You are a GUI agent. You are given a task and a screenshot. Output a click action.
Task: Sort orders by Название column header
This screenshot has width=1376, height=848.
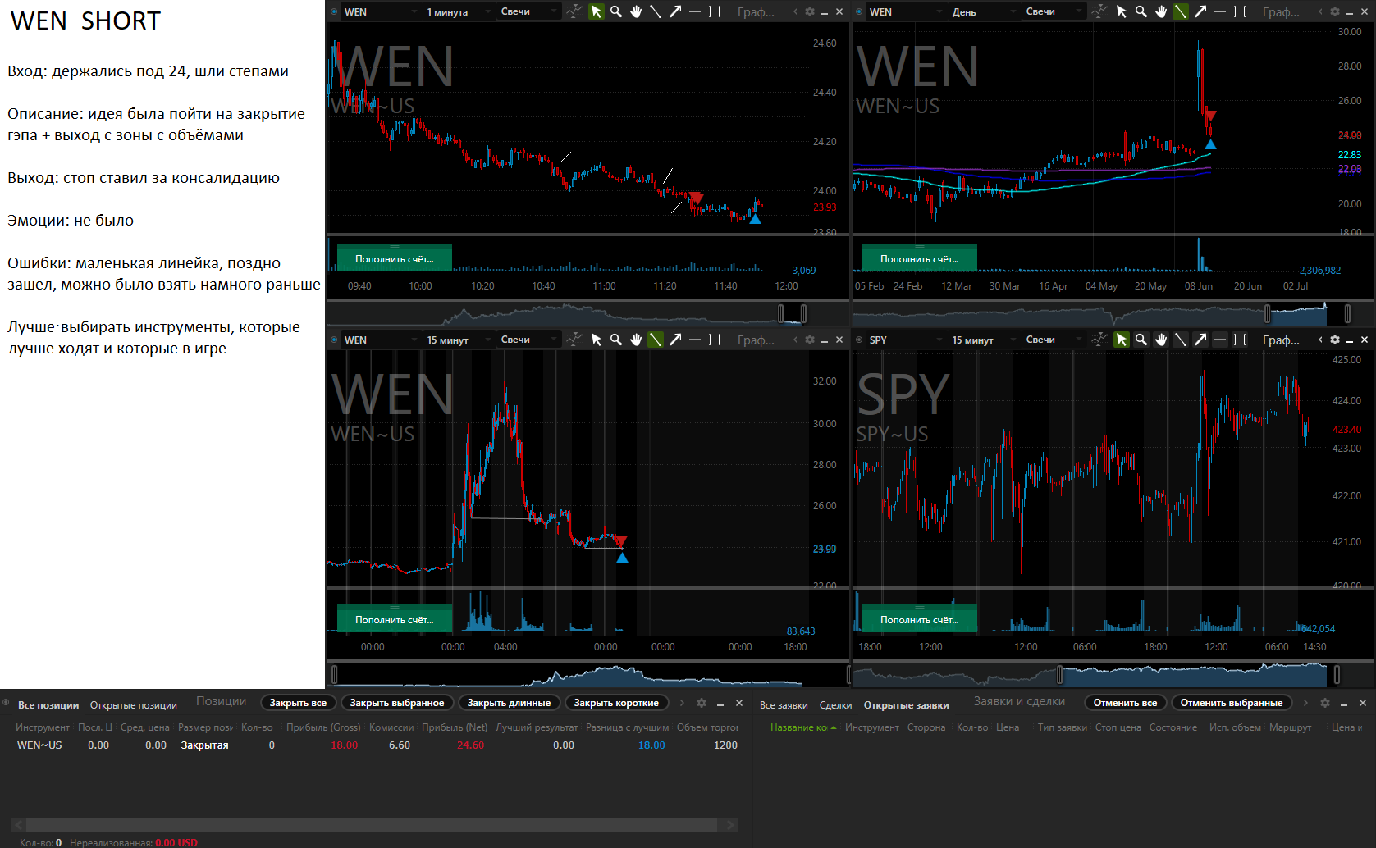pyautogui.click(x=802, y=727)
